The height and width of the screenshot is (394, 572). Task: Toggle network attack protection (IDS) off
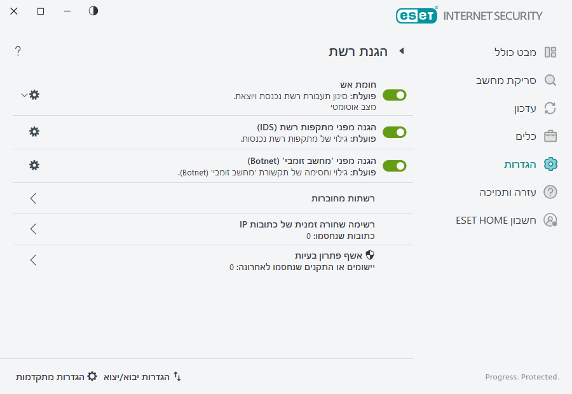[394, 132]
